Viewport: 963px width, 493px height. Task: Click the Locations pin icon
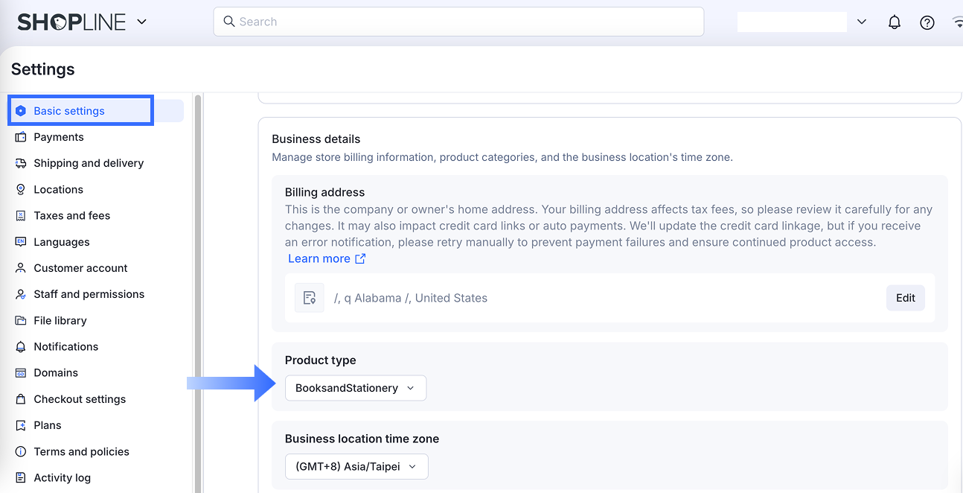[21, 189]
